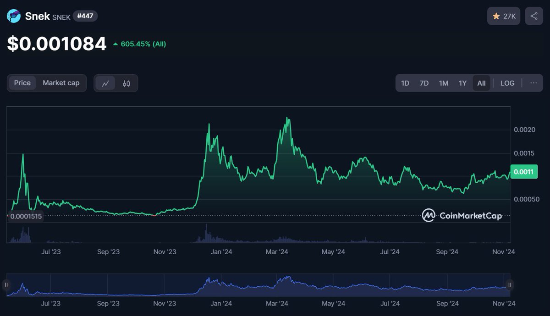Click the 0.00050 y-axis label
Screen dimensions: 550x316
[526, 199]
